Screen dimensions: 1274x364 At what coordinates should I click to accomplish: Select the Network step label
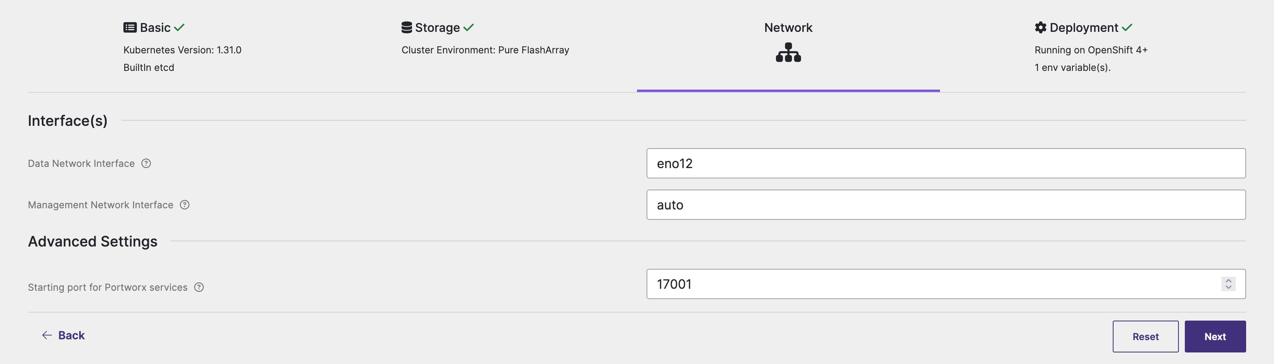coord(787,27)
